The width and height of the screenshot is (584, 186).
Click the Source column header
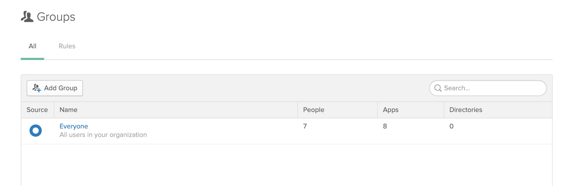37,110
